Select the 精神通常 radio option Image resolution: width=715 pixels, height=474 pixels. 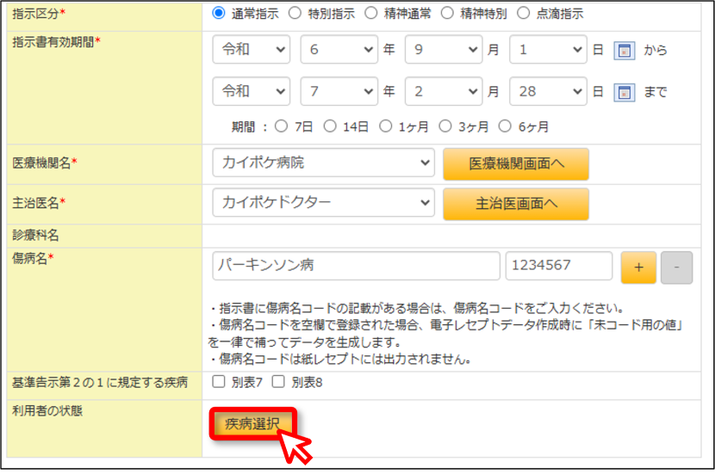(371, 13)
